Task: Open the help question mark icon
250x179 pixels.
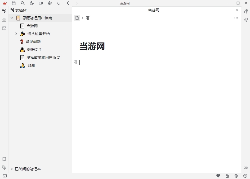Action: pos(245,176)
